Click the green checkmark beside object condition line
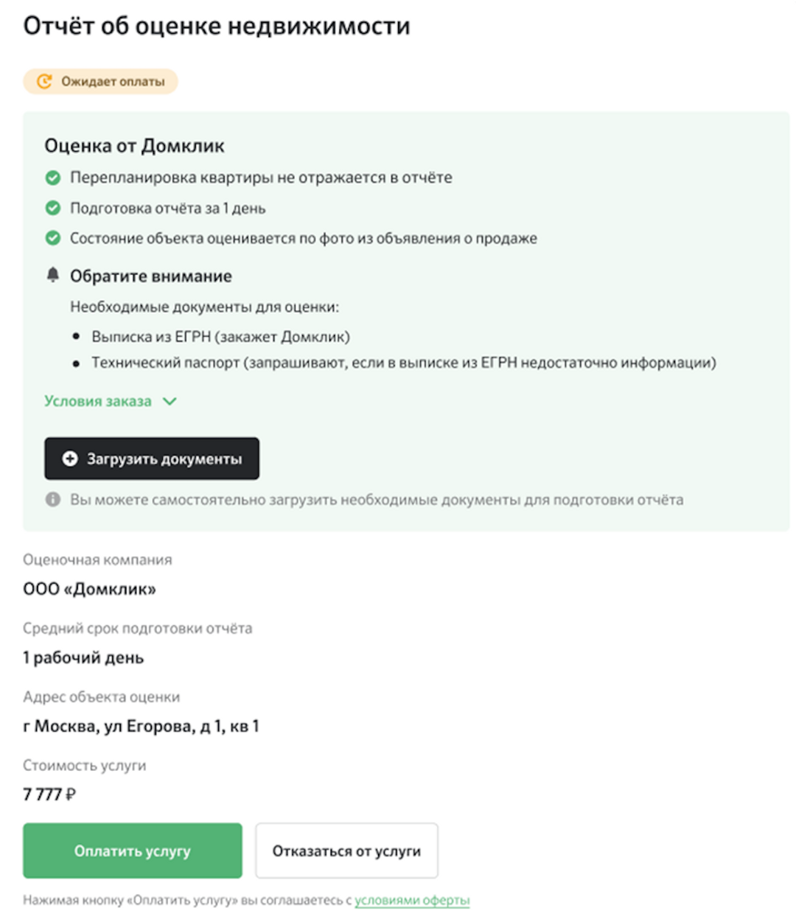The height and width of the screenshot is (911, 796). 53,238
